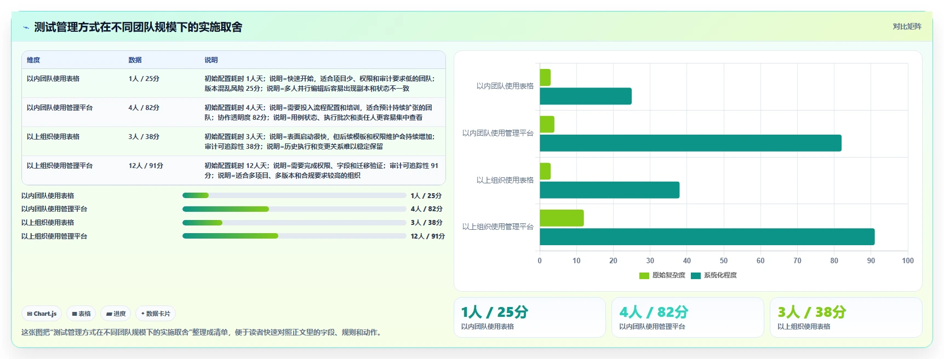Click the description starting 初始配置耗时 3人天
This screenshot has width=944, height=359.
(x=321, y=142)
